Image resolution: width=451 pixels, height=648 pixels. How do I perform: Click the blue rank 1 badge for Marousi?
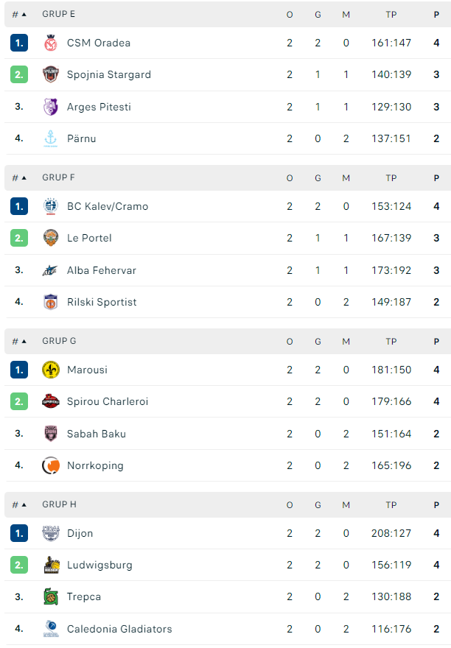pyautogui.click(x=19, y=370)
